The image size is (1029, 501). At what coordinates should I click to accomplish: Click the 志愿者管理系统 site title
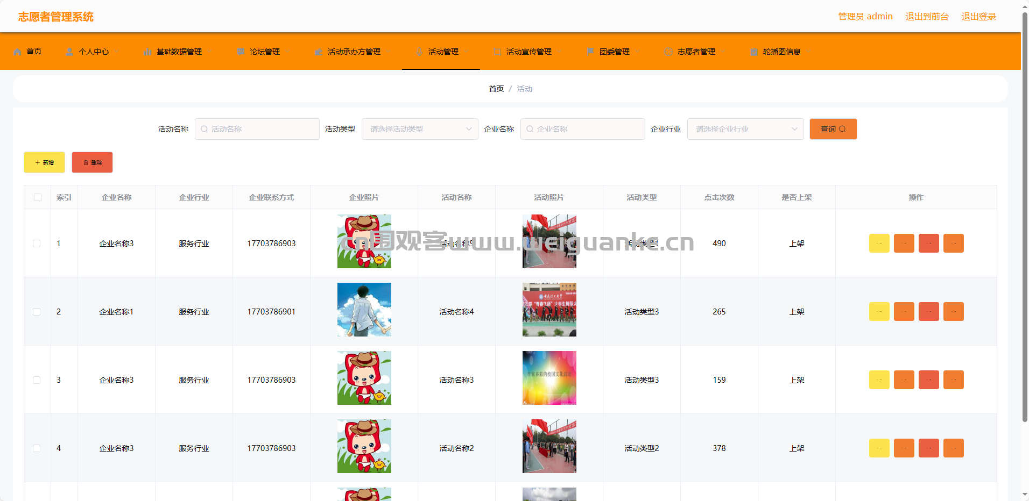(x=56, y=17)
